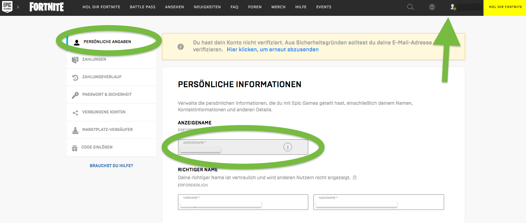
Task: Click the wallet icon beside Zahlungen
Action: (75, 60)
